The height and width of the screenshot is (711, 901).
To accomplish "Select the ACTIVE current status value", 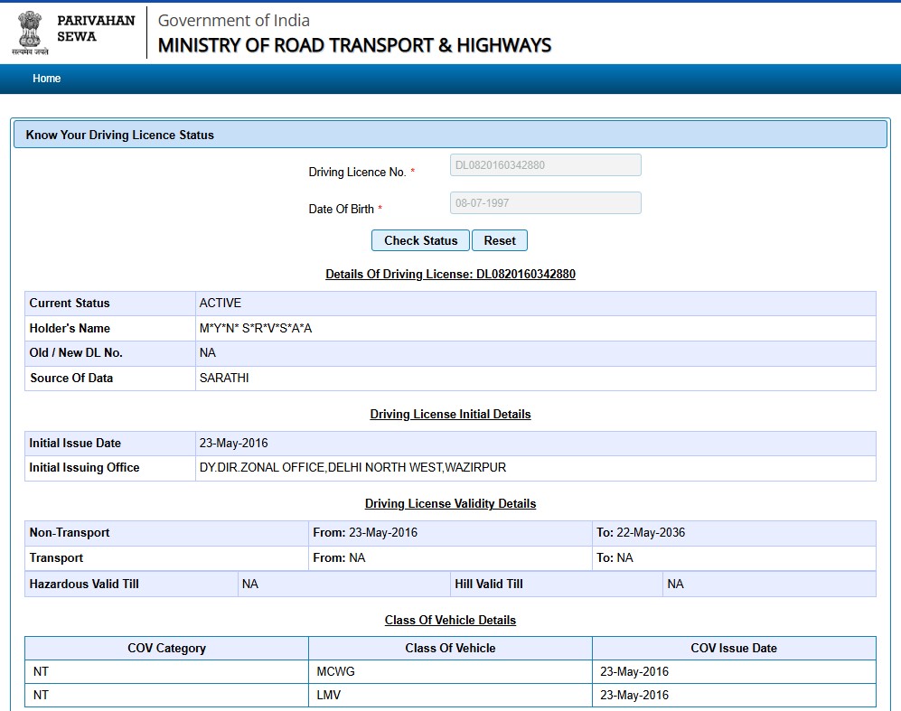I will point(221,304).
